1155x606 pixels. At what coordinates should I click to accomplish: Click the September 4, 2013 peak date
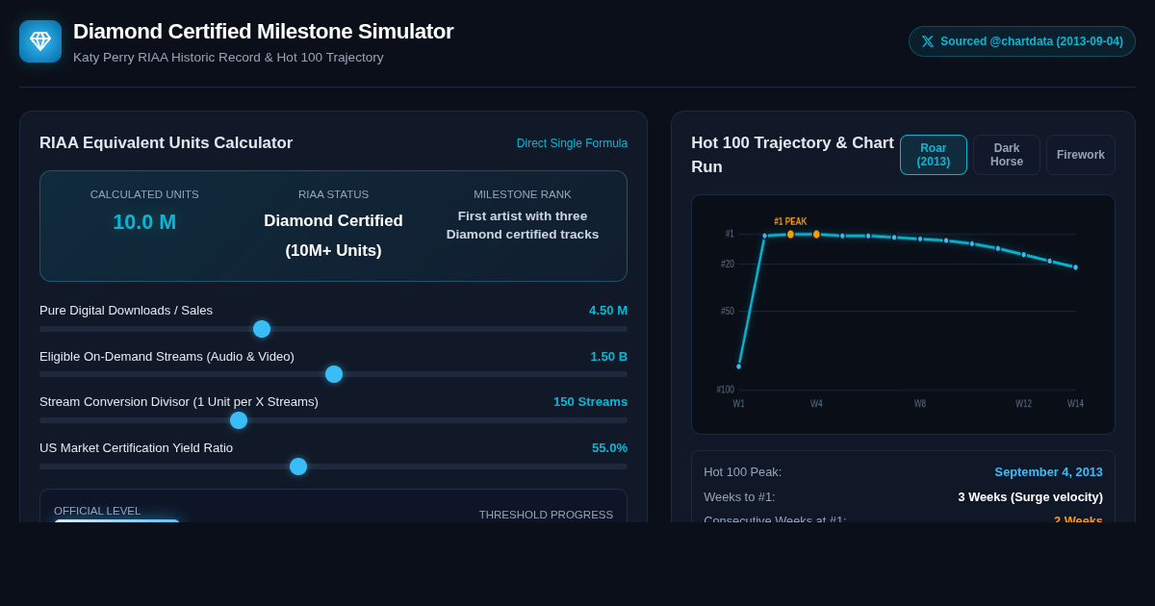[x=1048, y=472]
